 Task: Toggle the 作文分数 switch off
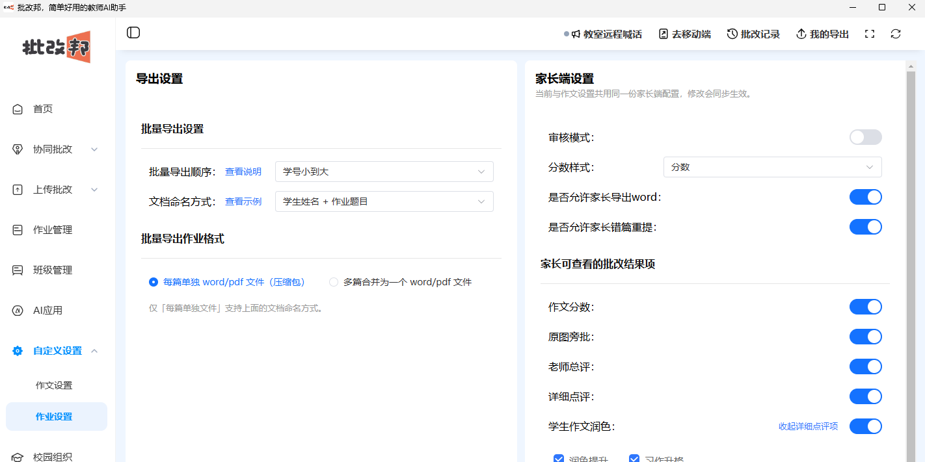(x=866, y=307)
